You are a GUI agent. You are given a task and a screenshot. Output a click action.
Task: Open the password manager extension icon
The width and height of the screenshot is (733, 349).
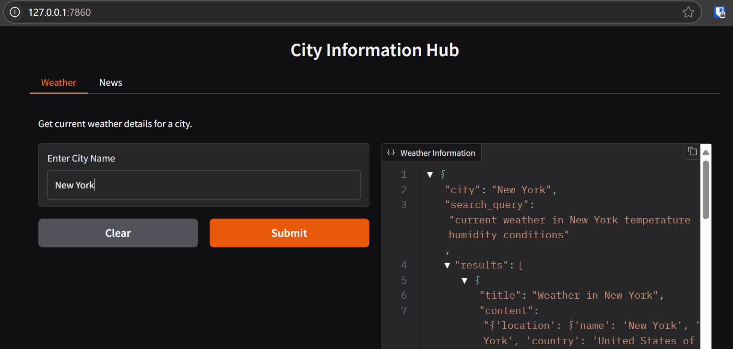tap(719, 12)
